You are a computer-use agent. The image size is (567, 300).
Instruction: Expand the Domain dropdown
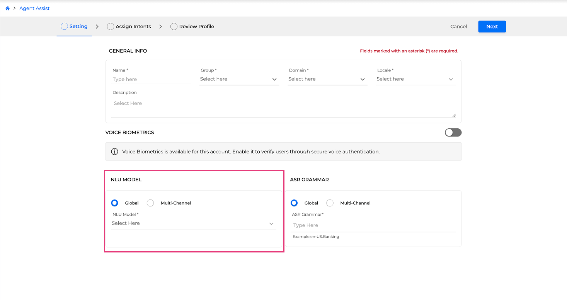tap(327, 79)
